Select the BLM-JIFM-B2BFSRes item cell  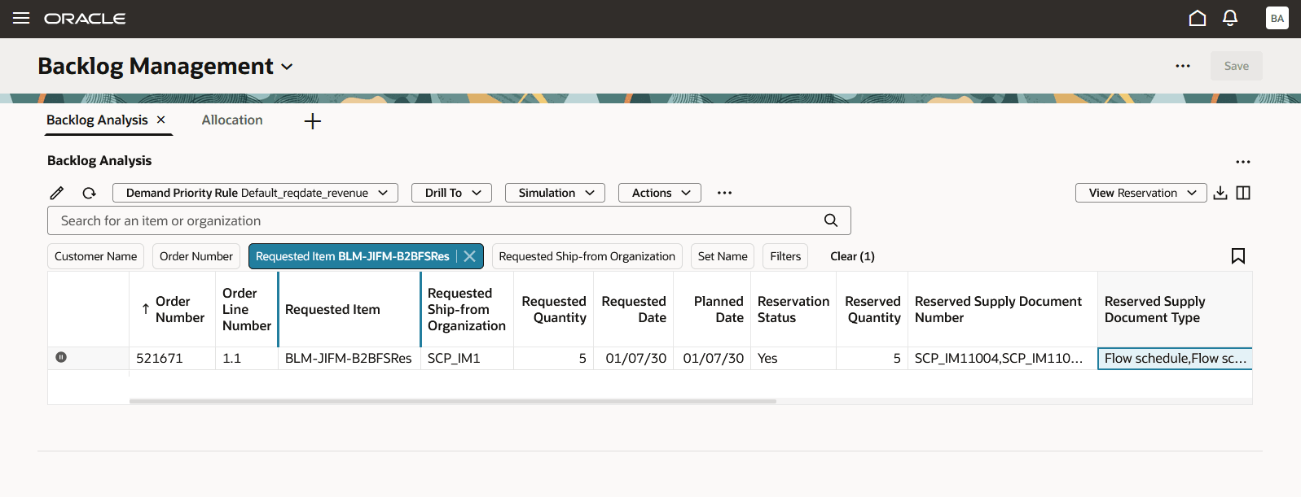349,358
